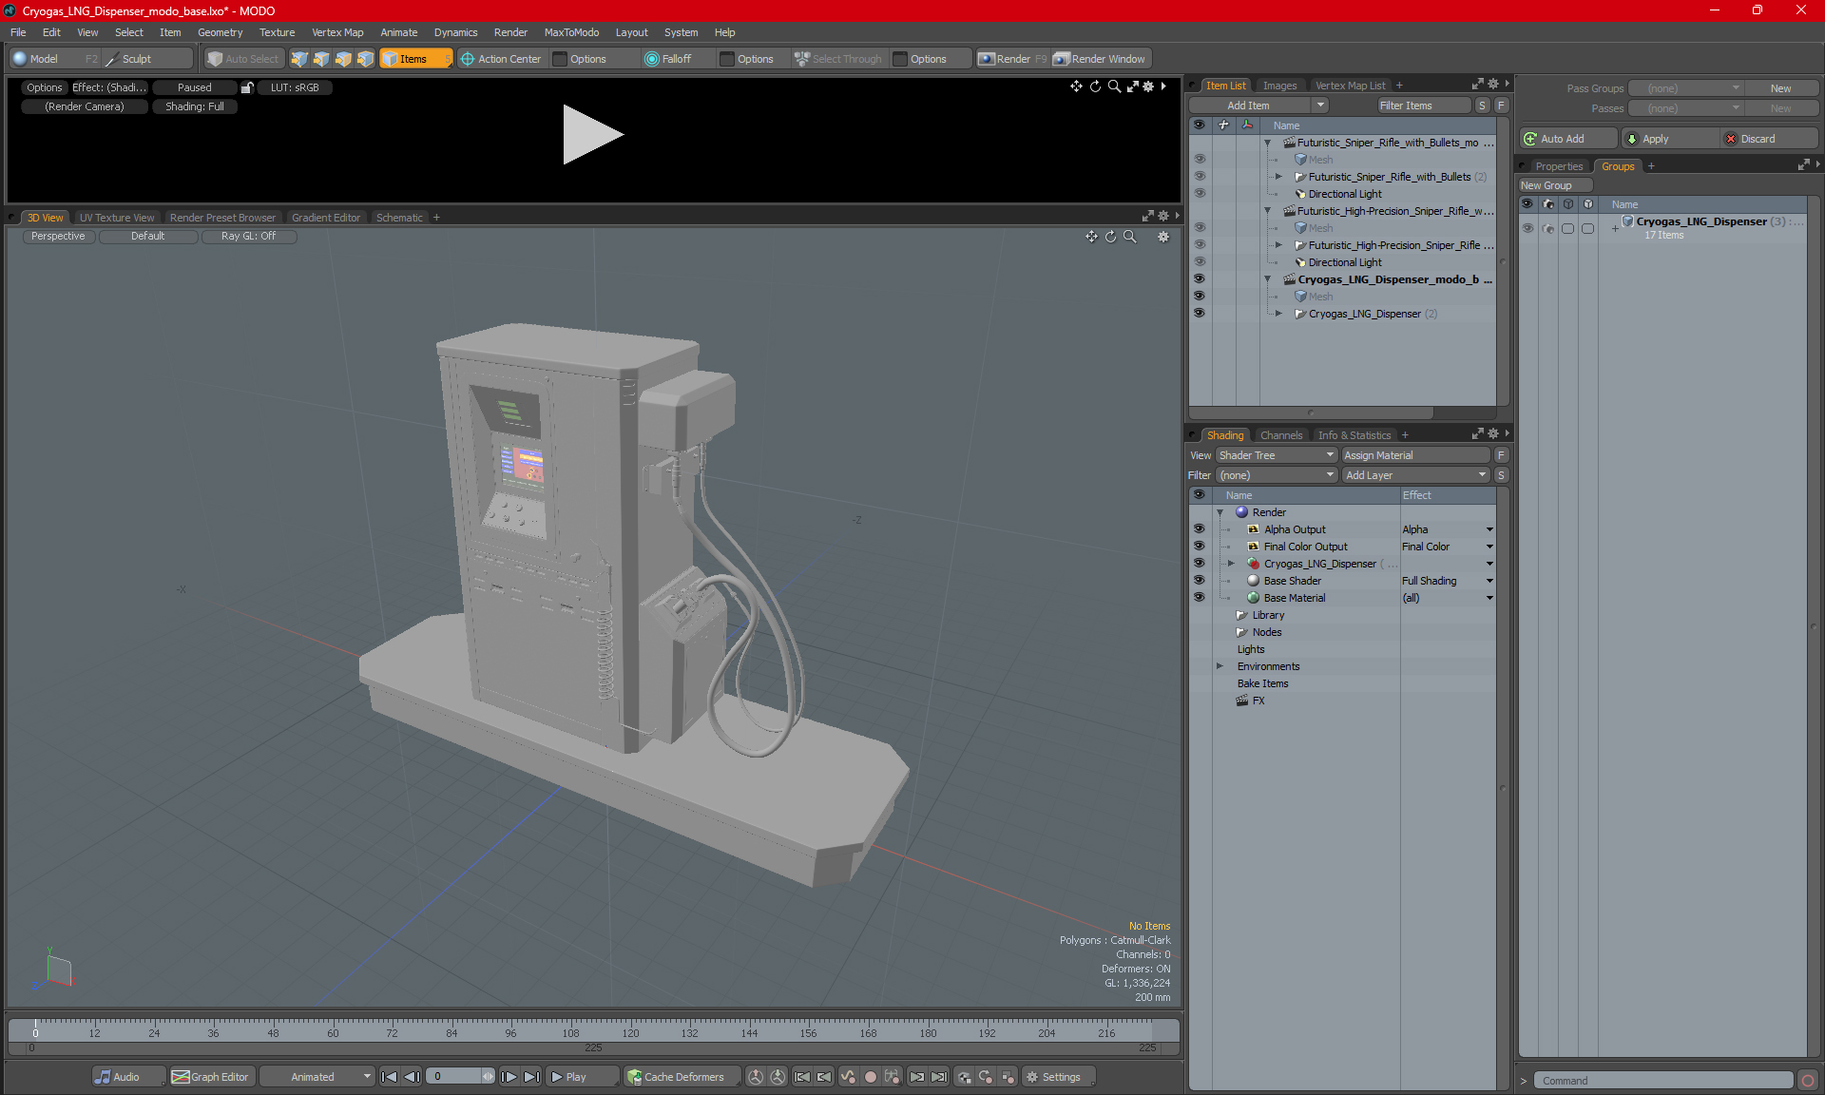1825x1095 pixels.
Task: Toggle visibility of Directional Light item
Action: [1198, 193]
